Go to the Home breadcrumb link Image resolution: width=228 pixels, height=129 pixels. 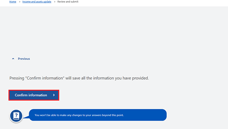pos(13,2)
